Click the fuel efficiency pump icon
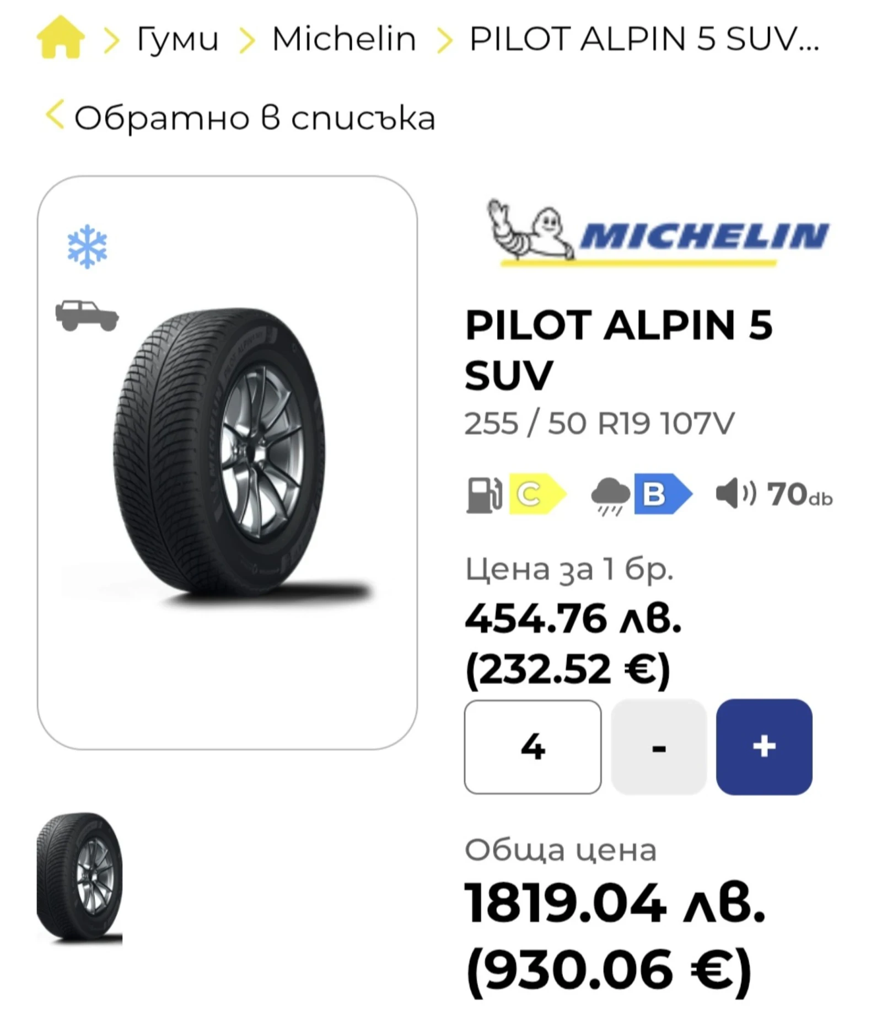Viewport: 882px width, 1030px height. coord(485,495)
